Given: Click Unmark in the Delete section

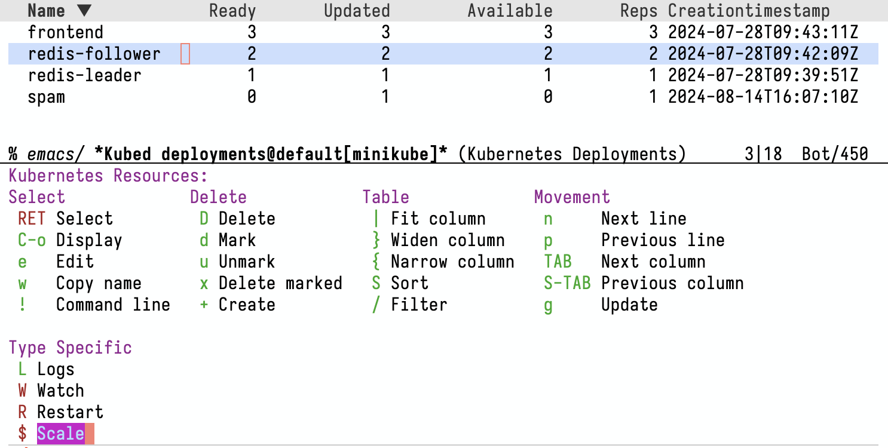Looking at the screenshot, I should coord(247,261).
